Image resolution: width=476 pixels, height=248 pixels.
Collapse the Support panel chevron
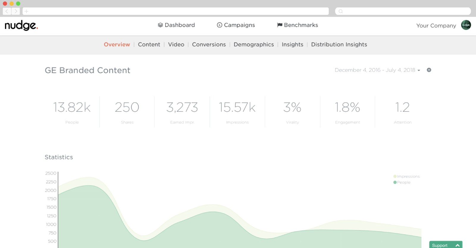(457, 245)
